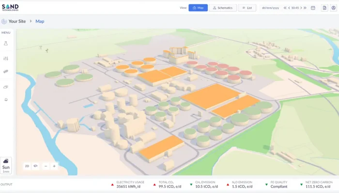
Task: Step time back one increment from 10:45
Action: [x=289, y=8]
